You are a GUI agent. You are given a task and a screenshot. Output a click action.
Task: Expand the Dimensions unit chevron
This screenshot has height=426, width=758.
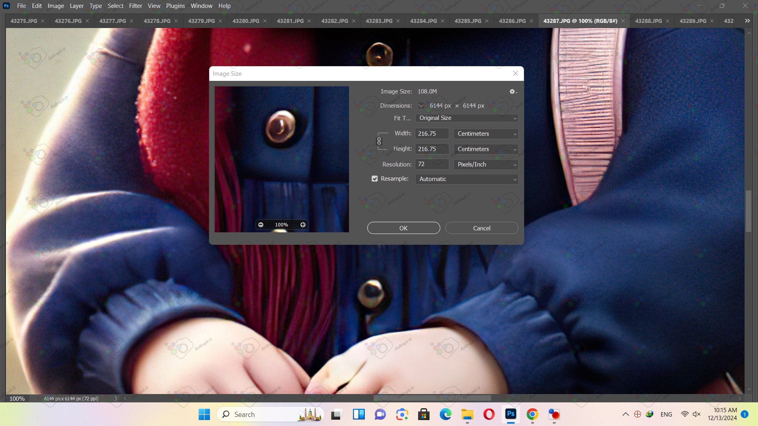421,106
